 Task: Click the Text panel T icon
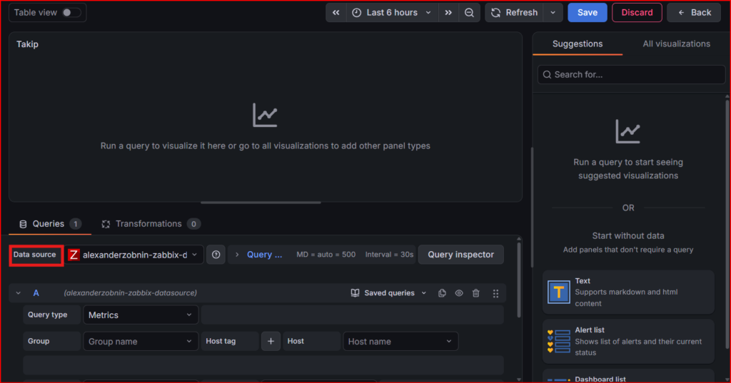tap(558, 292)
